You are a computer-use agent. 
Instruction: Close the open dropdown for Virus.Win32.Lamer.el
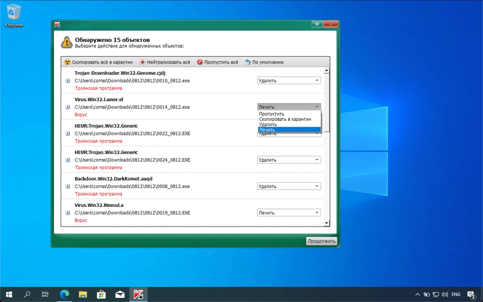pos(289,107)
